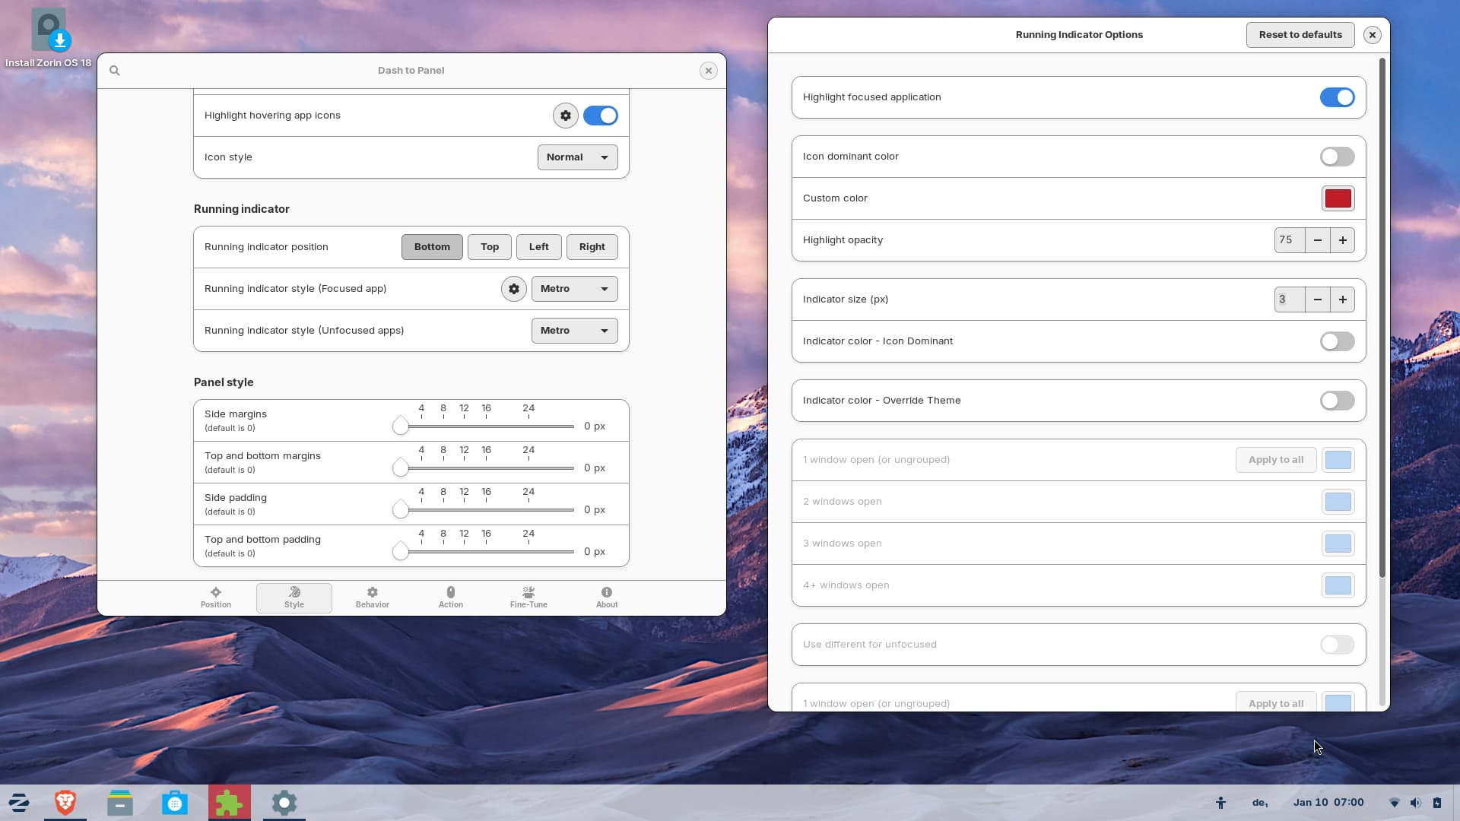1460x821 pixels.
Task: Set running indicator position to Top
Action: coord(489,247)
